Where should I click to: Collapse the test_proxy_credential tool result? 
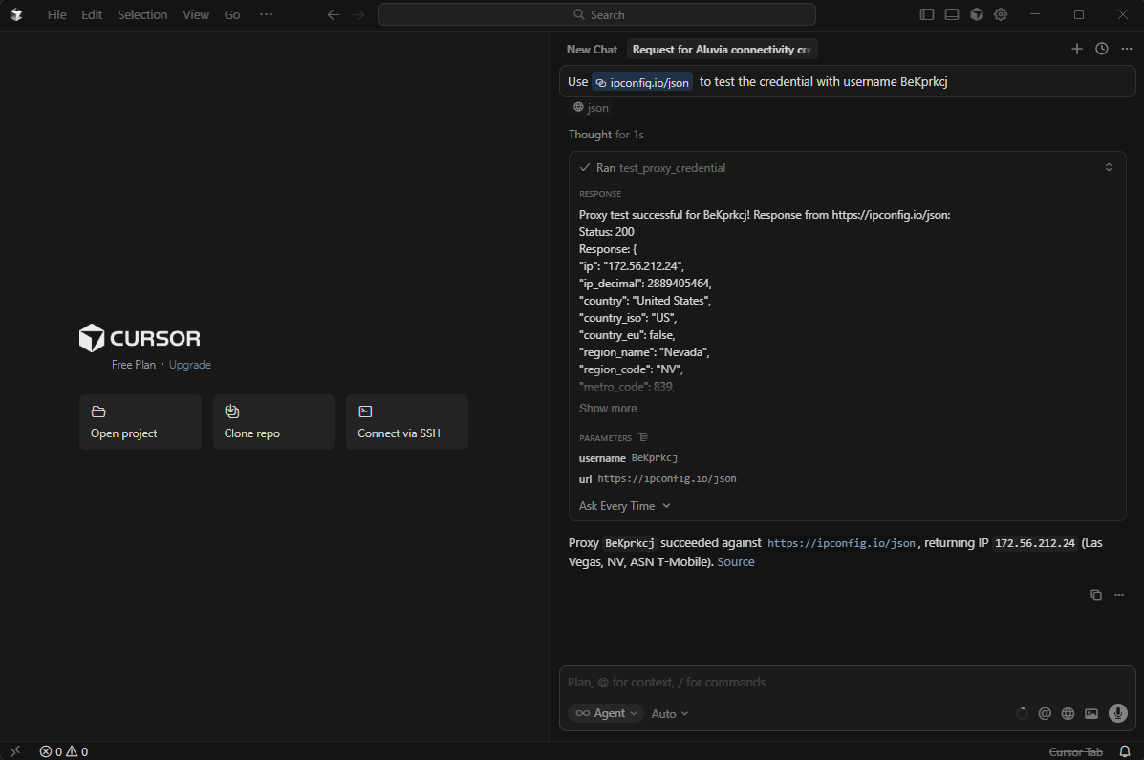coord(1109,167)
